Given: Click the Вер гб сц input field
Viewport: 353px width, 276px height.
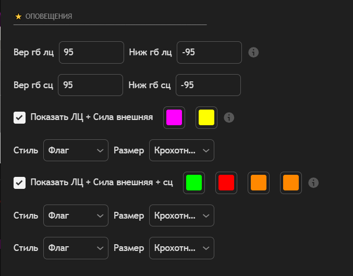Looking at the screenshot, I should click(x=90, y=85).
